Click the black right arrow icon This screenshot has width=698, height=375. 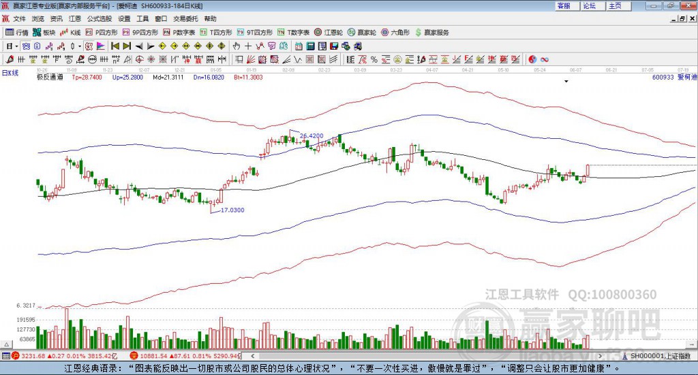(151, 46)
